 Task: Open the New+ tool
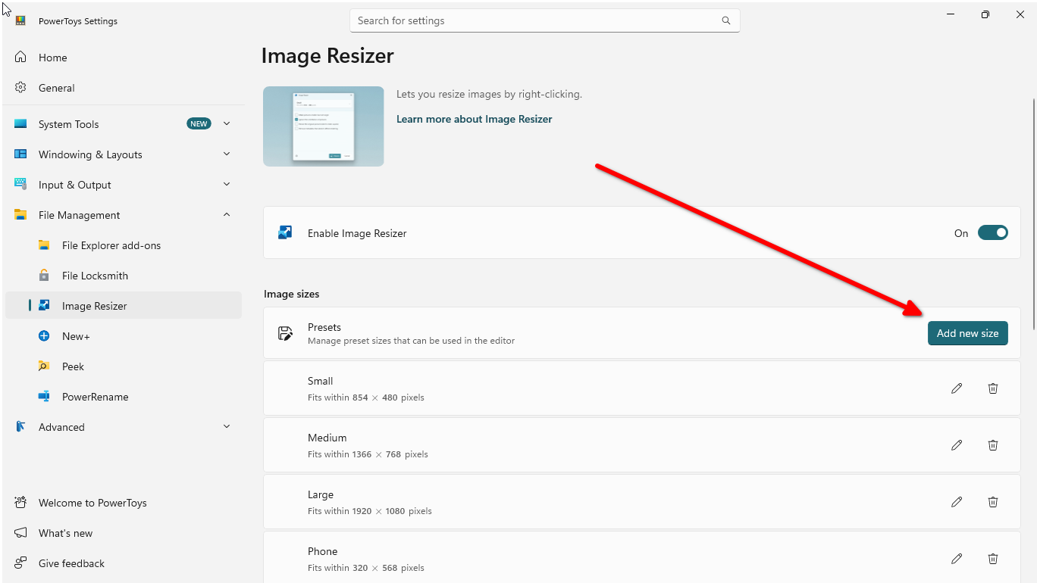click(x=76, y=335)
